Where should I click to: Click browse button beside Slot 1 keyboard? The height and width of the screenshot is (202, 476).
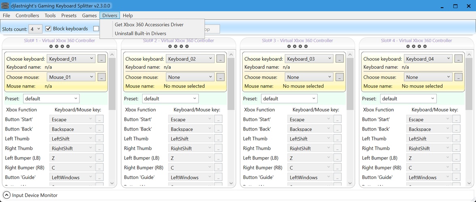tap(101, 59)
